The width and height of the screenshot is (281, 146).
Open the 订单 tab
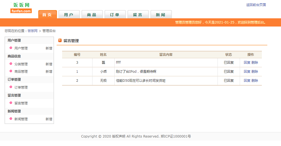(115, 14)
